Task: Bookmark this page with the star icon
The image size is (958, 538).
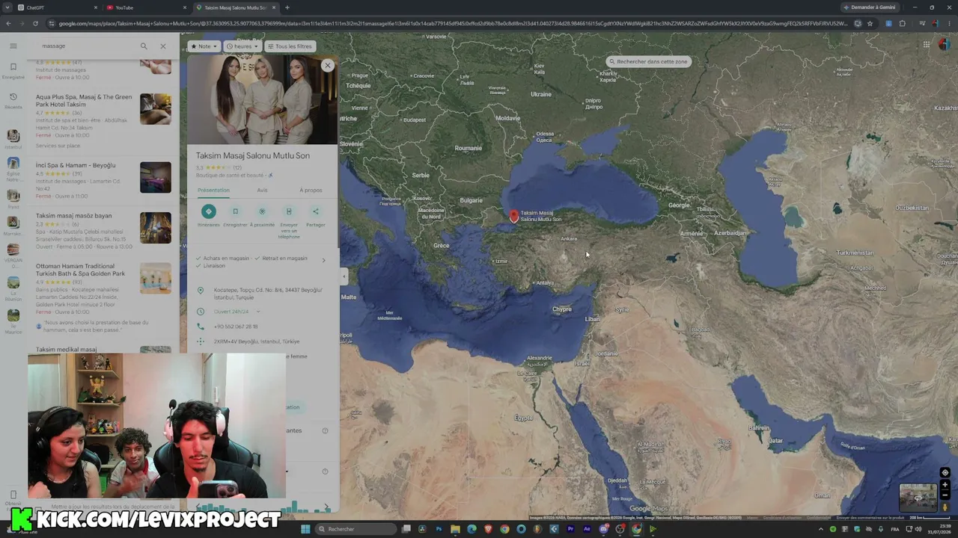Action: 870,23
